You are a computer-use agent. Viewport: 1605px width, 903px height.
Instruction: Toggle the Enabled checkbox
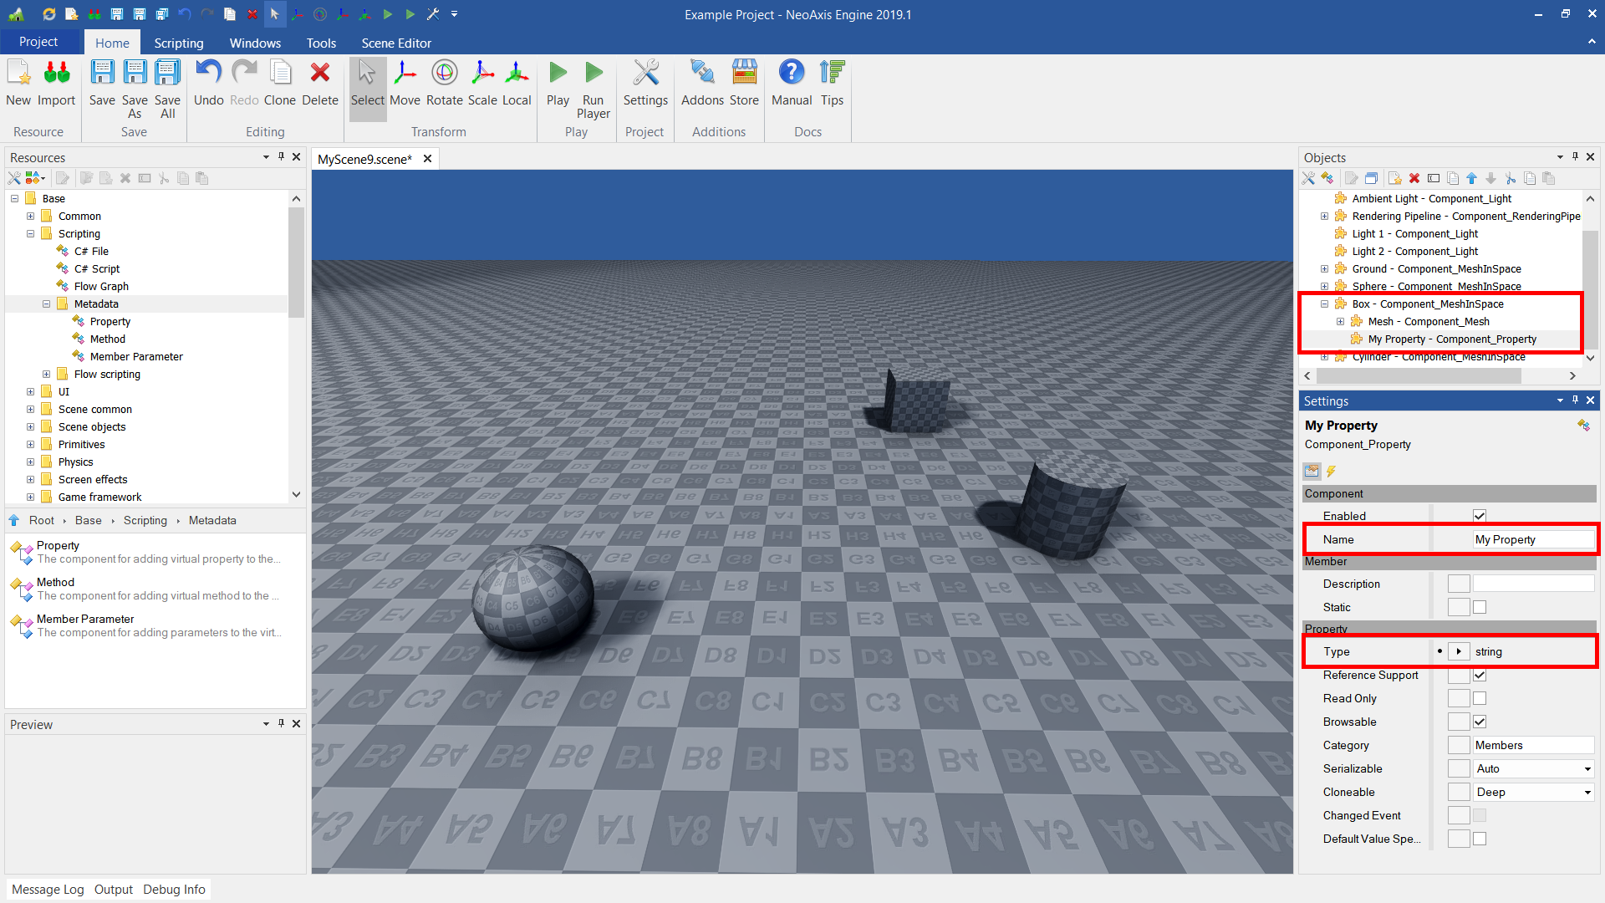1480,516
